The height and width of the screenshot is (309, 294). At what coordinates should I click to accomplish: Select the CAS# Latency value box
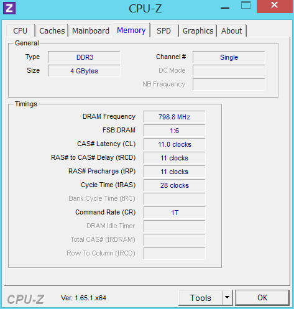175,144
